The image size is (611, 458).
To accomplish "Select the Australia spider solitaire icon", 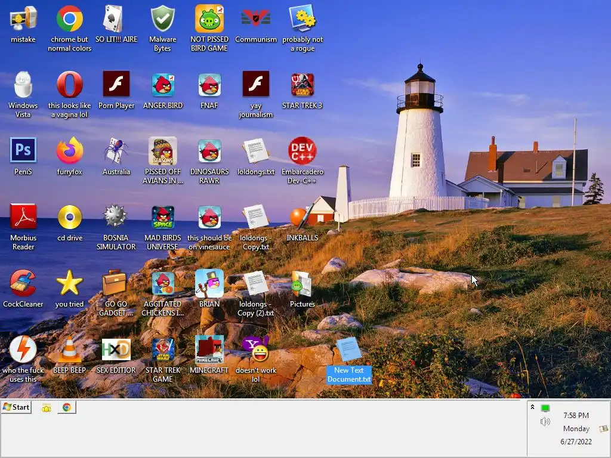I will (116, 150).
